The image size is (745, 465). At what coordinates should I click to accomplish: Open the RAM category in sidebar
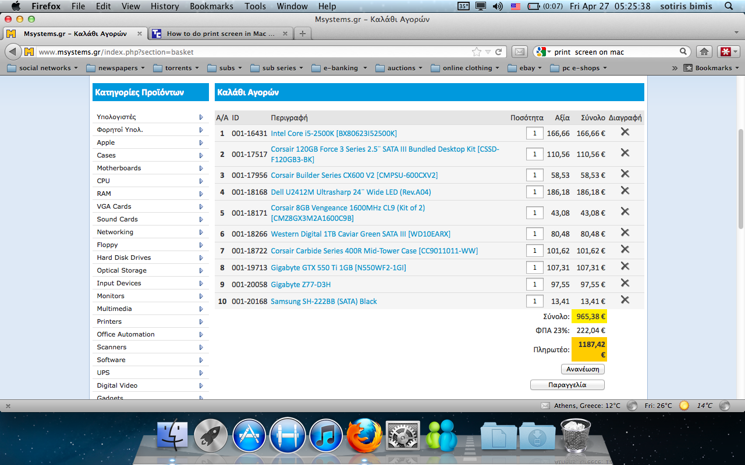click(x=104, y=194)
